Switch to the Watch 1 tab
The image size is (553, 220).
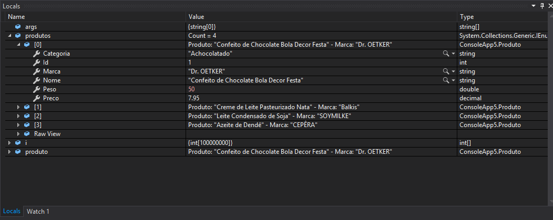[x=38, y=212]
